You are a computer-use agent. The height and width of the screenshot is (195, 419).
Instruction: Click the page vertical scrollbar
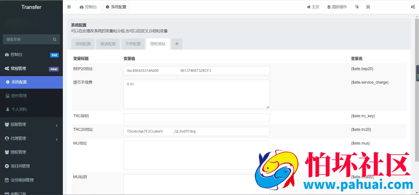click(417, 90)
